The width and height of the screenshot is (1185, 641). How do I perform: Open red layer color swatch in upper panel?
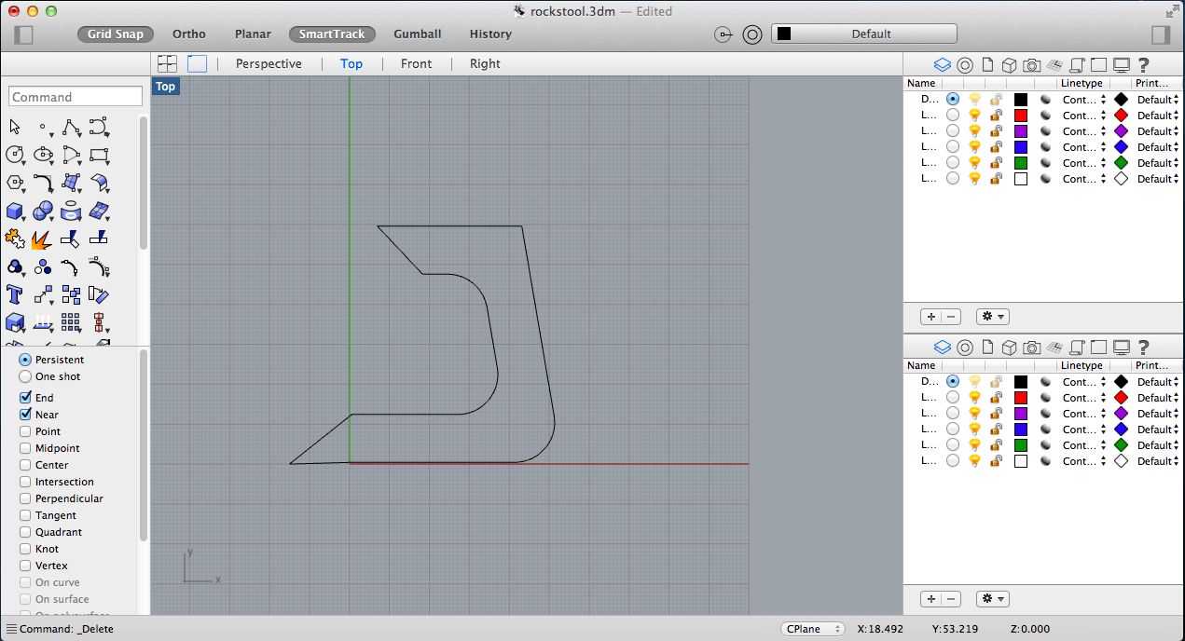click(1020, 116)
